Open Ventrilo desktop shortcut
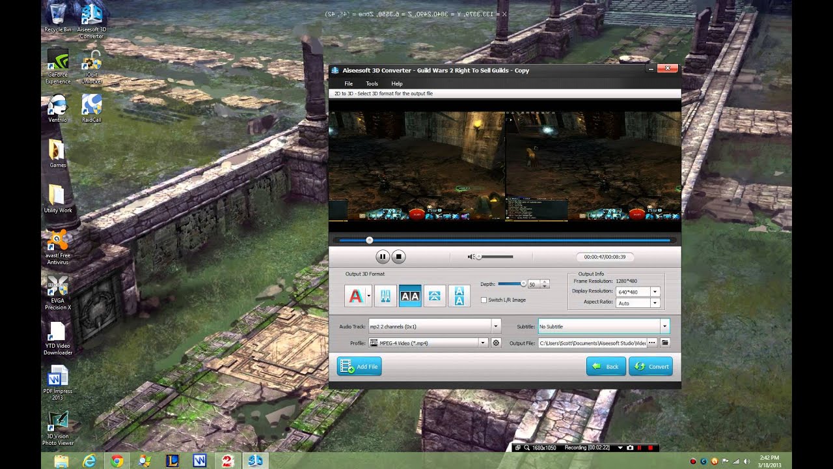The width and height of the screenshot is (833, 469). click(58, 109)
